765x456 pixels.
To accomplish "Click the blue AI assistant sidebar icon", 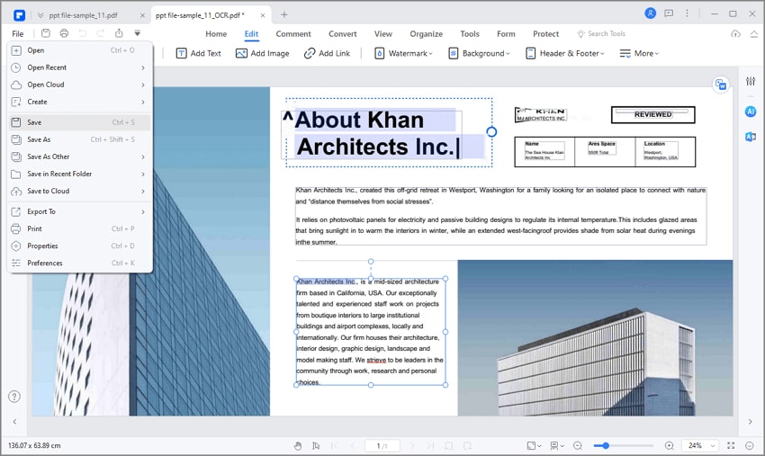I will [751, 112].
